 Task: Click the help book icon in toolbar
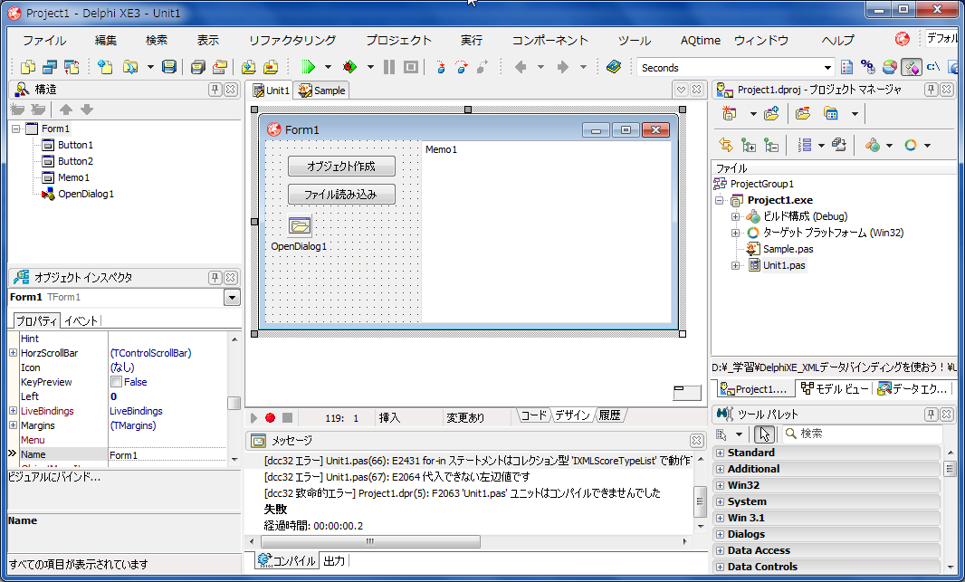click(x=613, y=66)
